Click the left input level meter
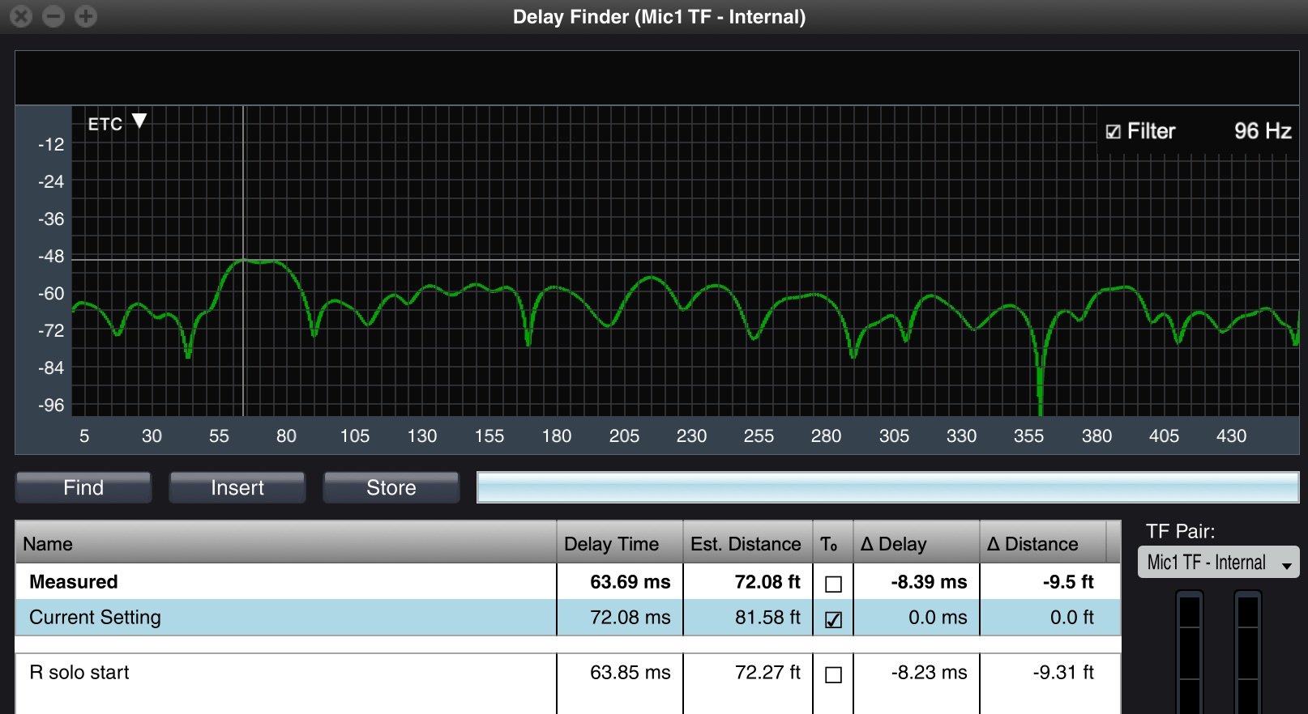This screenshot has width=1308, height=714. [1190, 652]
